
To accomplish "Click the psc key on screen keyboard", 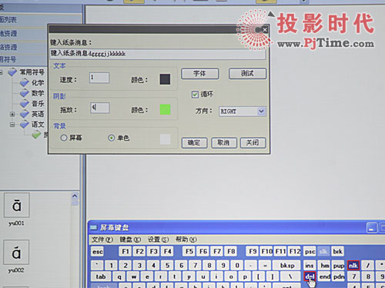I will coord(310,252).
